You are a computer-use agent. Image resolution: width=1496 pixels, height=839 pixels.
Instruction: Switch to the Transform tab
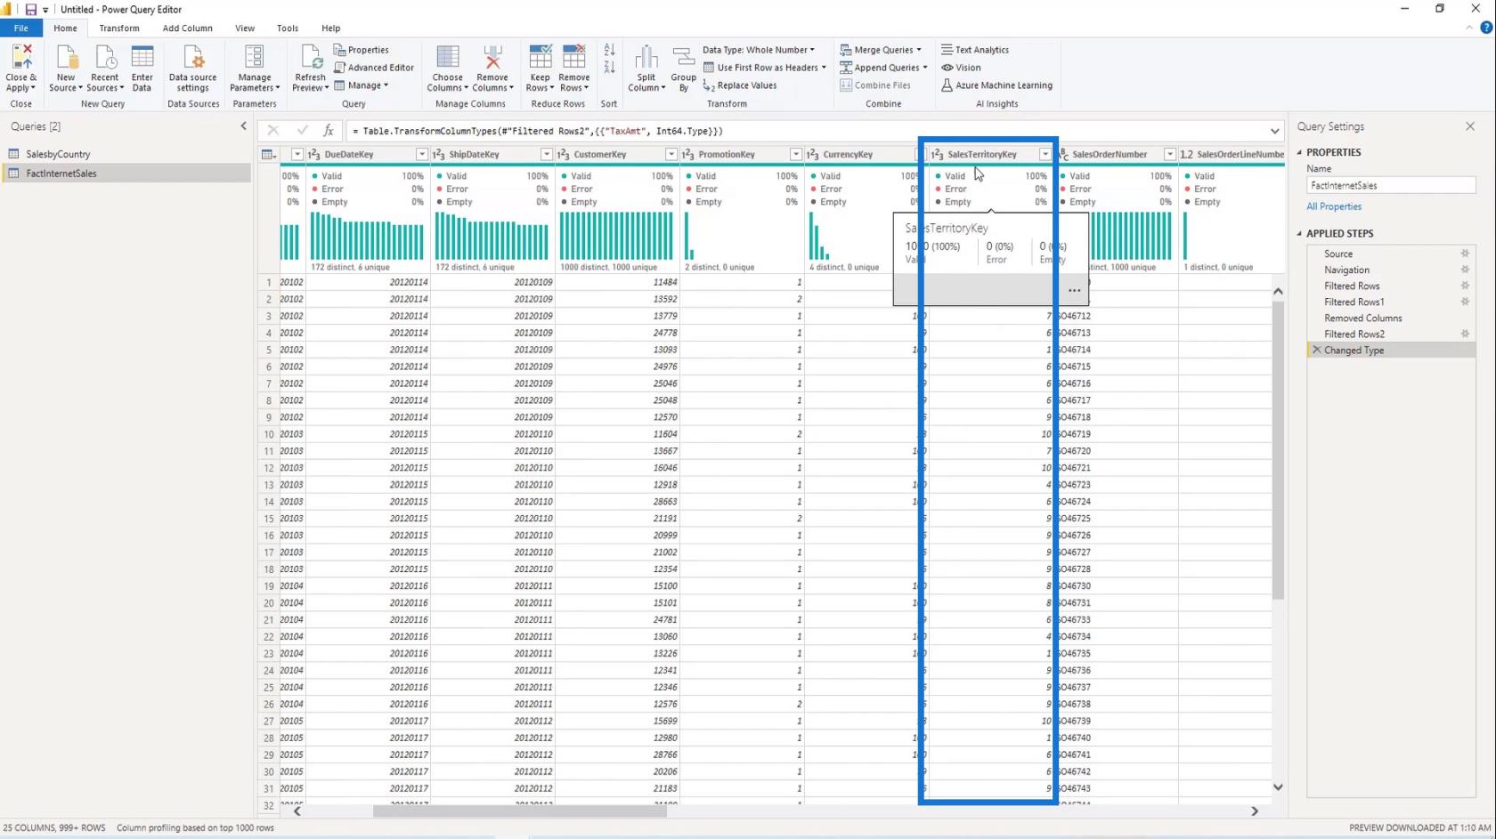pos(119,28)
